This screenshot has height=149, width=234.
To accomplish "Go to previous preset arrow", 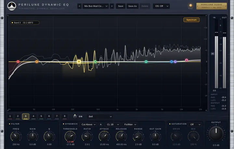I will coord(79,6).
